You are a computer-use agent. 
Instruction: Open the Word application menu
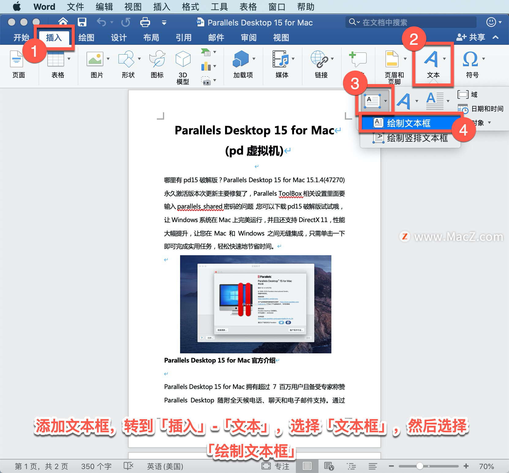click(x=44, y=6)
